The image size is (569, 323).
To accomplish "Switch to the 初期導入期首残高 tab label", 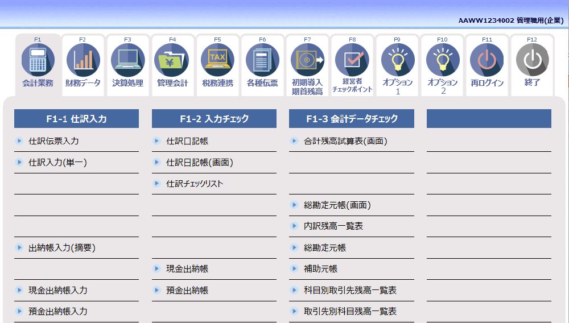I will [307, 87].
